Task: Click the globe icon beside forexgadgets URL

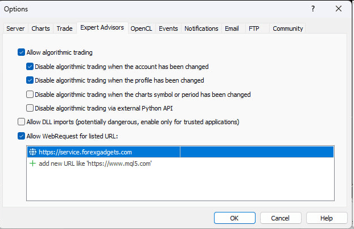Action: [33, 152]
